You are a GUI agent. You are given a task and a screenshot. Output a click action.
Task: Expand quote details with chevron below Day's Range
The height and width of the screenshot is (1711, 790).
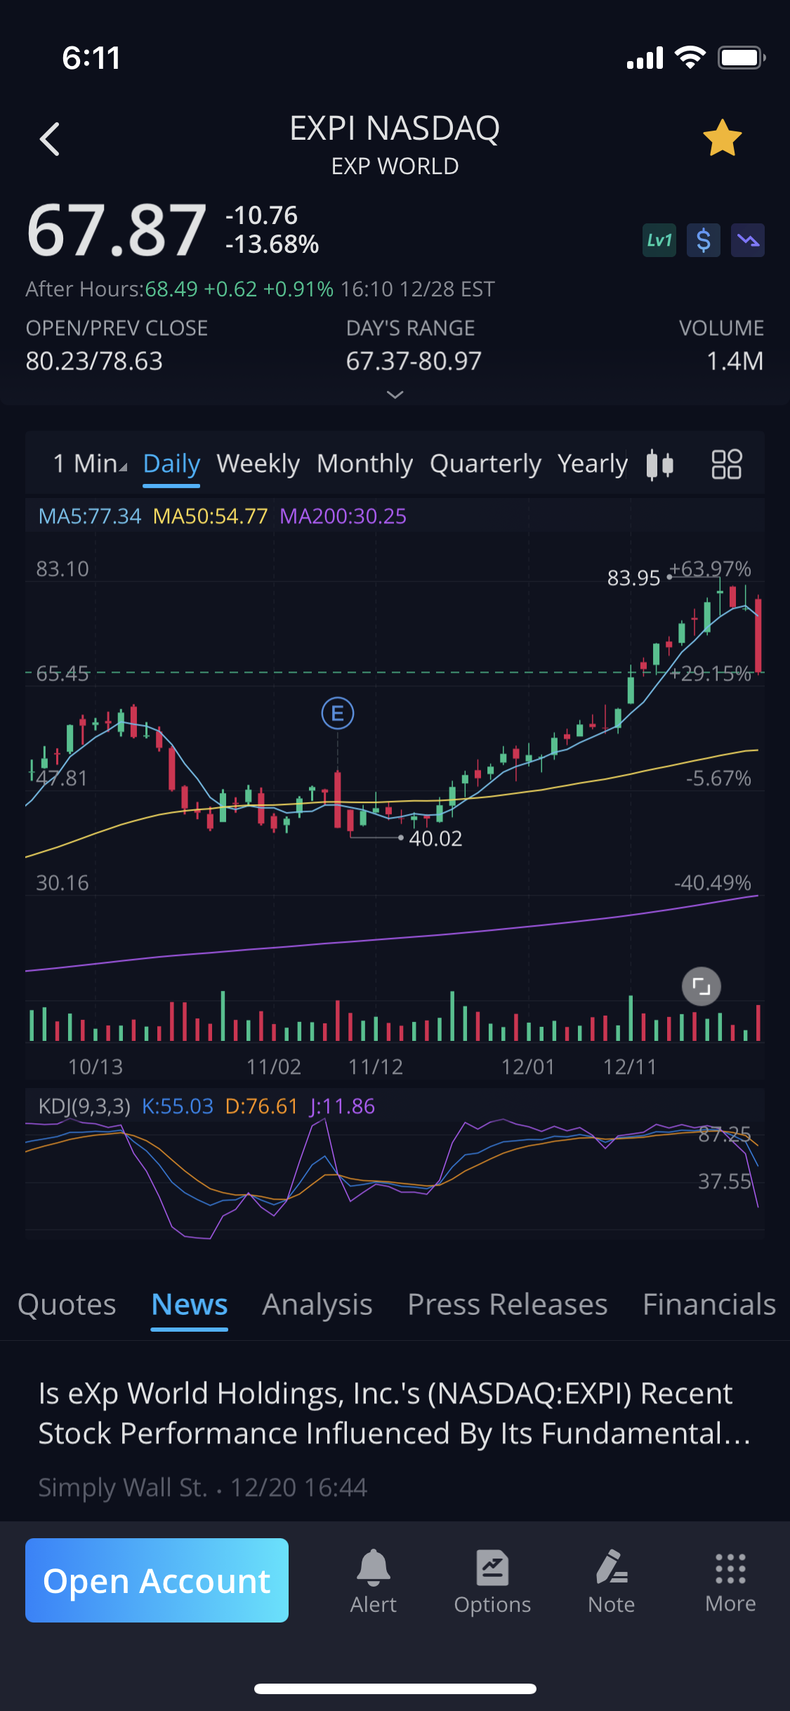coord(395,395)
